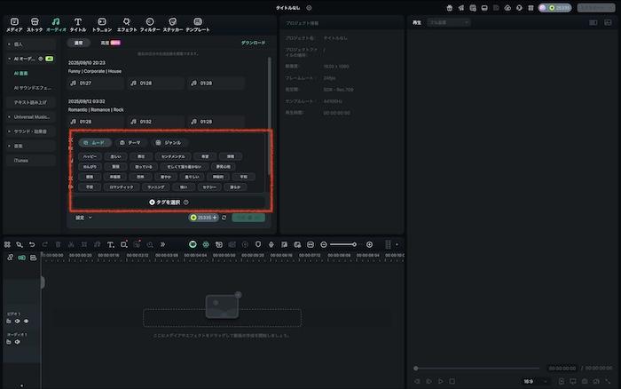Click the play button under the preview
Viewport: 621px width, 389px height.
pyautogui.click(x=441, y=381)
